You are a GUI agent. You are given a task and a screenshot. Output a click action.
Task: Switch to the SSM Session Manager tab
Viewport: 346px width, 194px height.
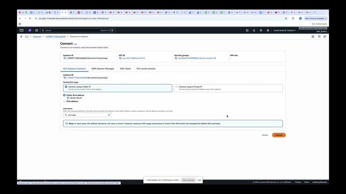[103, 69]
